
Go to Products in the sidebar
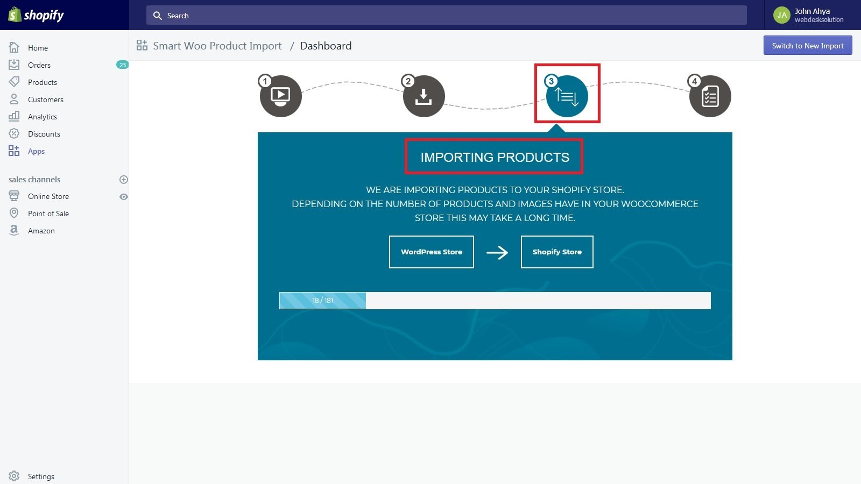coord(43,82)
